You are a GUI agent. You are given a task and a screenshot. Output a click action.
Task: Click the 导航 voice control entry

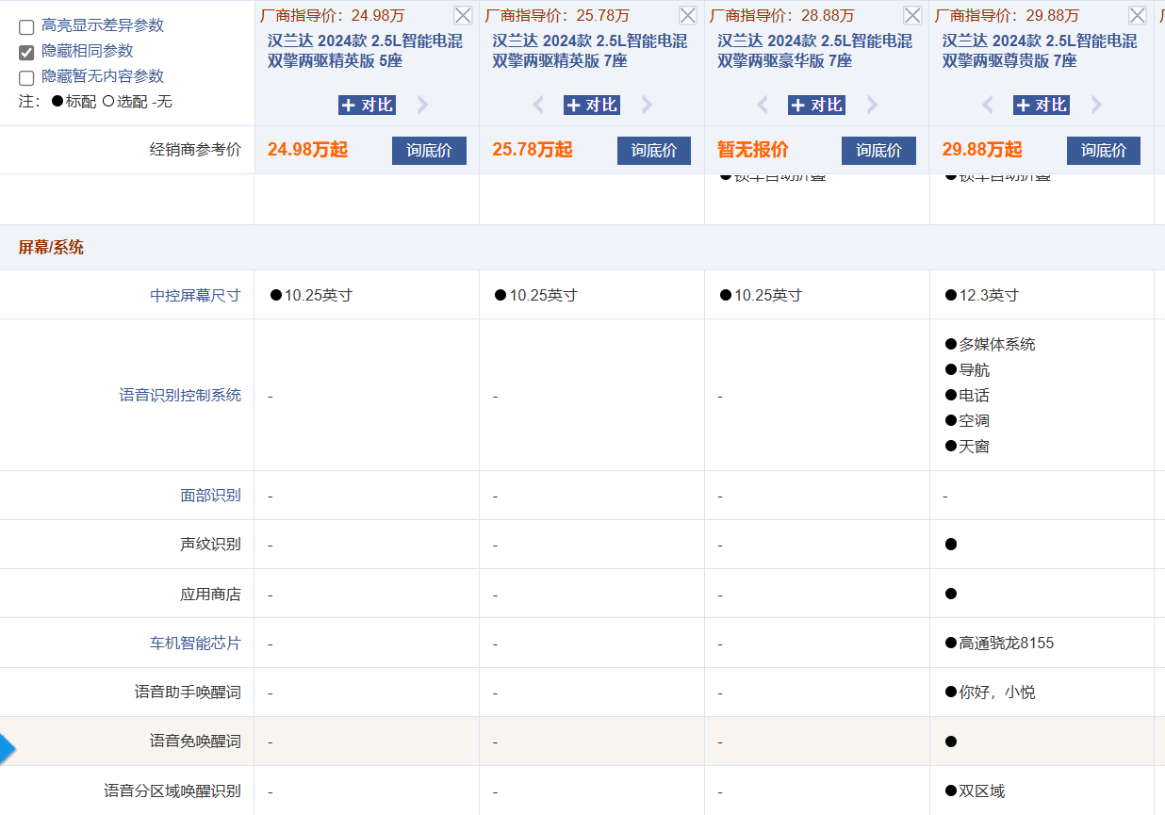coord(974,369)
